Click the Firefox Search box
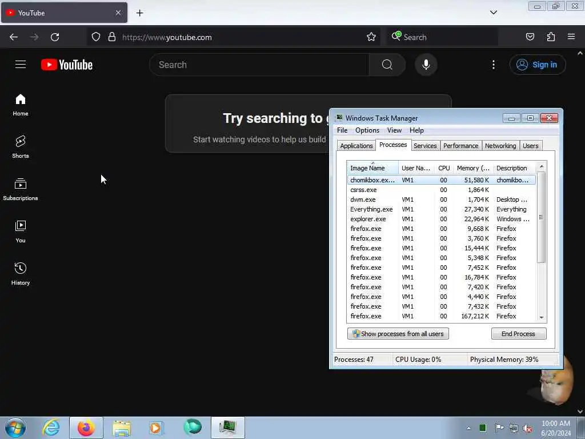Screen dimensions: 585x439 tap(442, 37)
